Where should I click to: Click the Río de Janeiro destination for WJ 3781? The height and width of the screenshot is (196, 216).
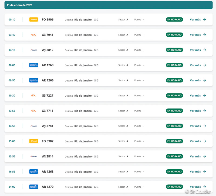point(83,126)
